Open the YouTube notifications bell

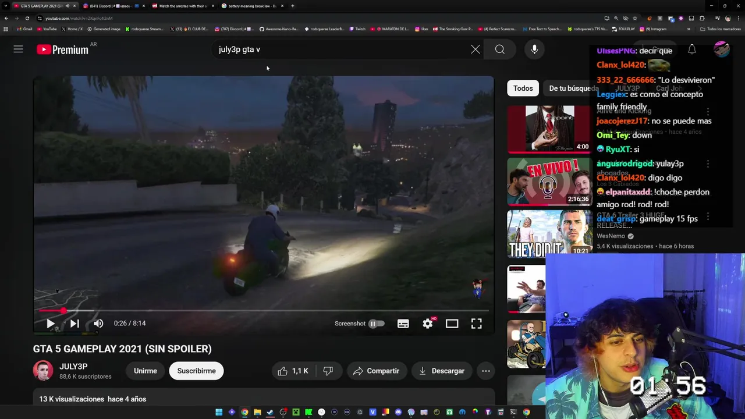click(x=691, y=49)
